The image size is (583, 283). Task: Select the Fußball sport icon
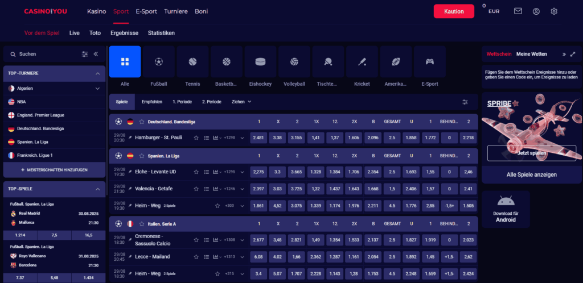pyautogui.click(x=159, y=61)
